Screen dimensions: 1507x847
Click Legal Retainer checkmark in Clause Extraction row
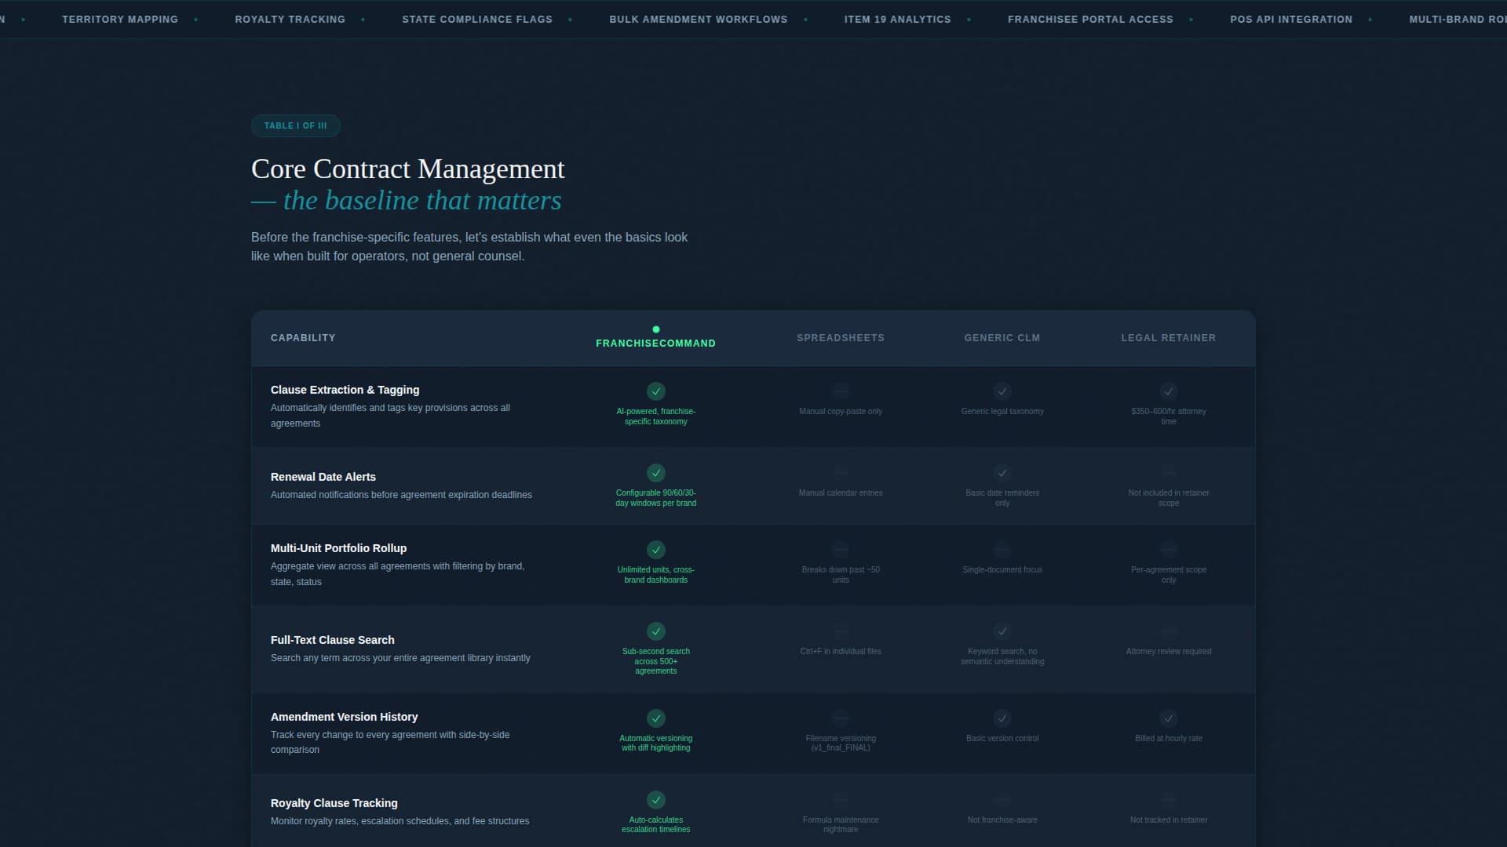pyautogui.click(x=1169, y=391)
